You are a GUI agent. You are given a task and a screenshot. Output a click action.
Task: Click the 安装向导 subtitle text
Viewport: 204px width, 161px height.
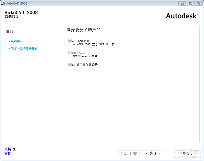tap(12, 16)
